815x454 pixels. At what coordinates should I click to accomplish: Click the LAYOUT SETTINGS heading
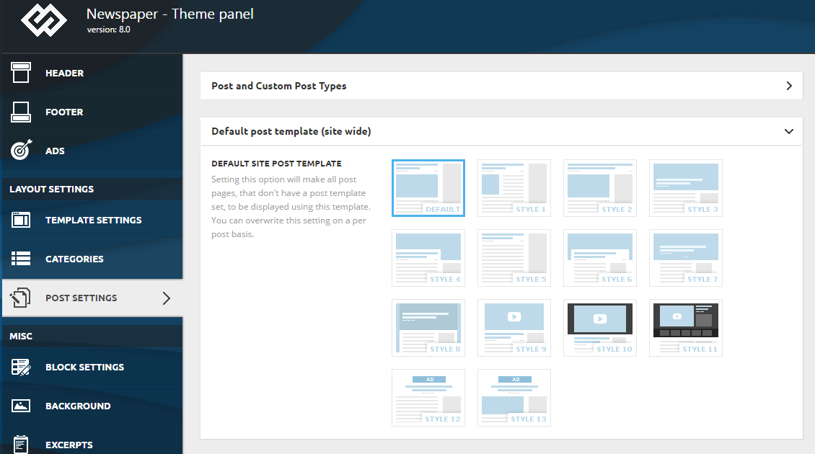point(51,189)
